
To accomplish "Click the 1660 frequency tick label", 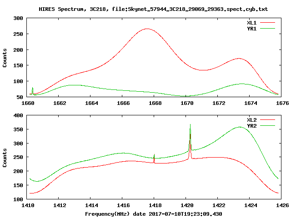I will click(28, 103).
